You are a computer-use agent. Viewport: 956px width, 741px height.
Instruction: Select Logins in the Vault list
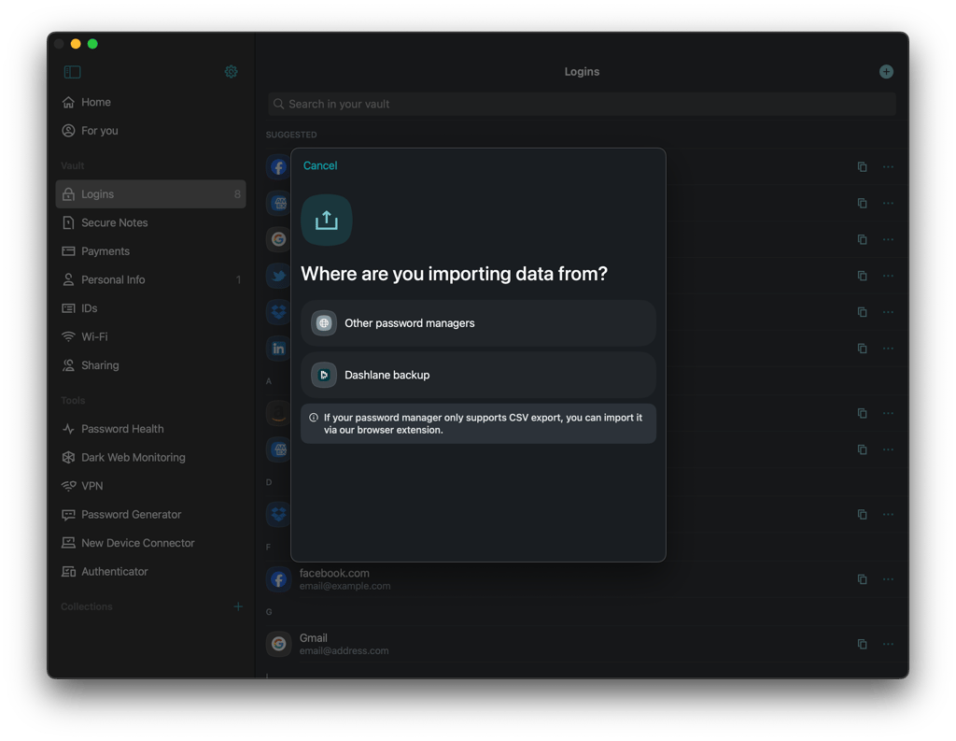point(150,194)
